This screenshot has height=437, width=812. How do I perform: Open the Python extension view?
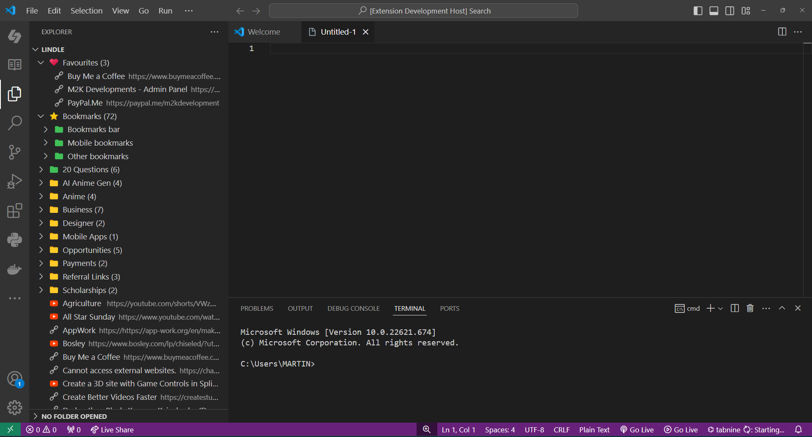tap(14, 240)
